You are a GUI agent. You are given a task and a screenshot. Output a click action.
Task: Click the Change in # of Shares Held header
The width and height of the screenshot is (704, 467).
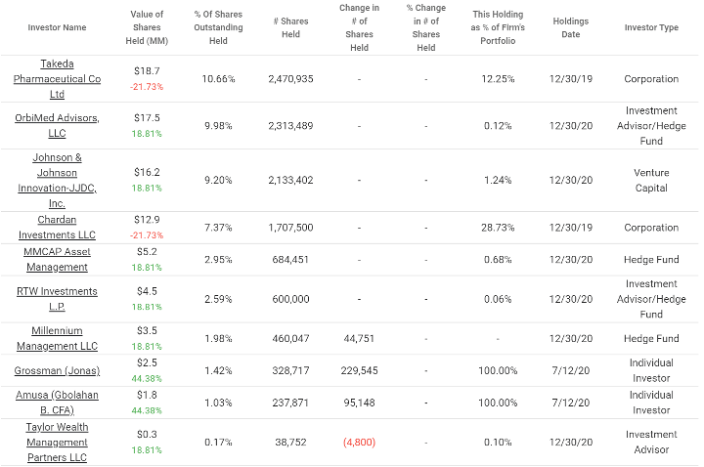(x=357, y=27)
